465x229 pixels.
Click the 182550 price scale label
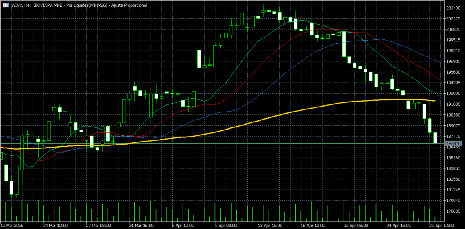pos(452,179)
